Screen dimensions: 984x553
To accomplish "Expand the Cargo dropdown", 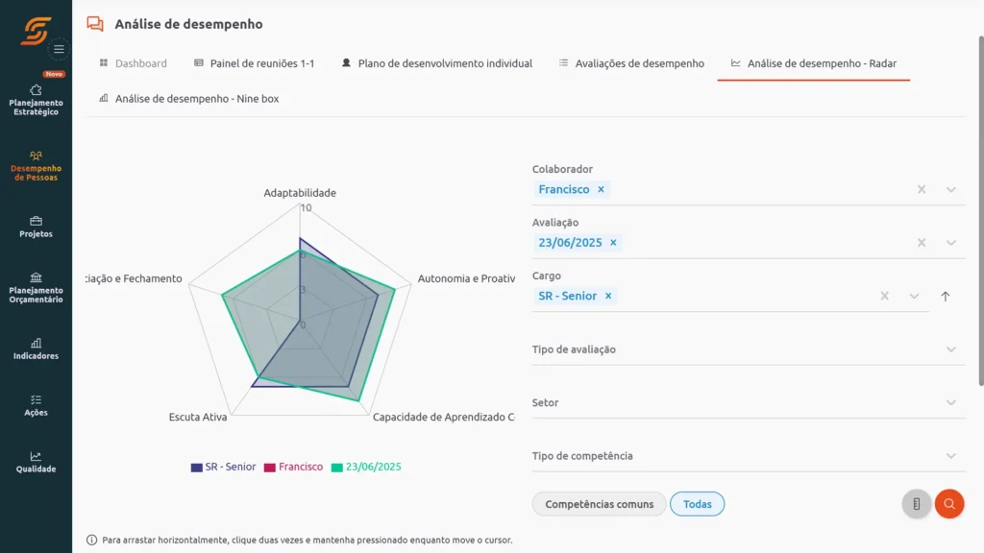I will [914, 296].
